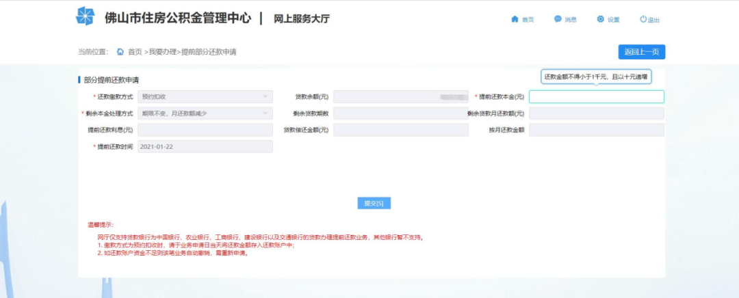
Task: Click the 首页 breadcrumb link
Action: click(135, 52)
